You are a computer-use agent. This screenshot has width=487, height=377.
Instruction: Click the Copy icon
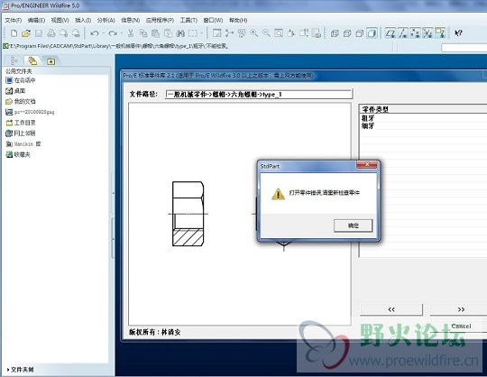point(143,32)
